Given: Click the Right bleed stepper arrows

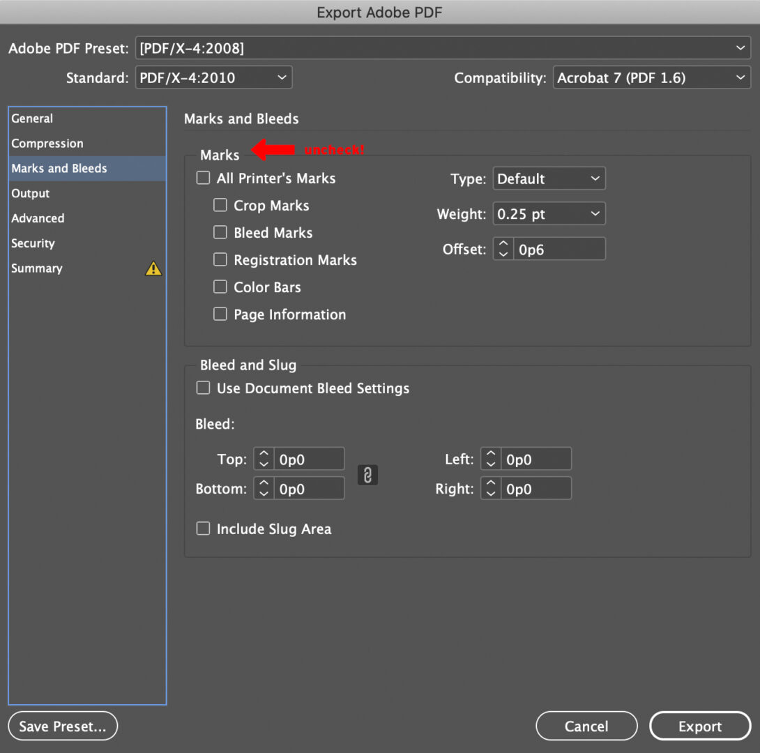Looking at the screenshot, I should (491, 489).
